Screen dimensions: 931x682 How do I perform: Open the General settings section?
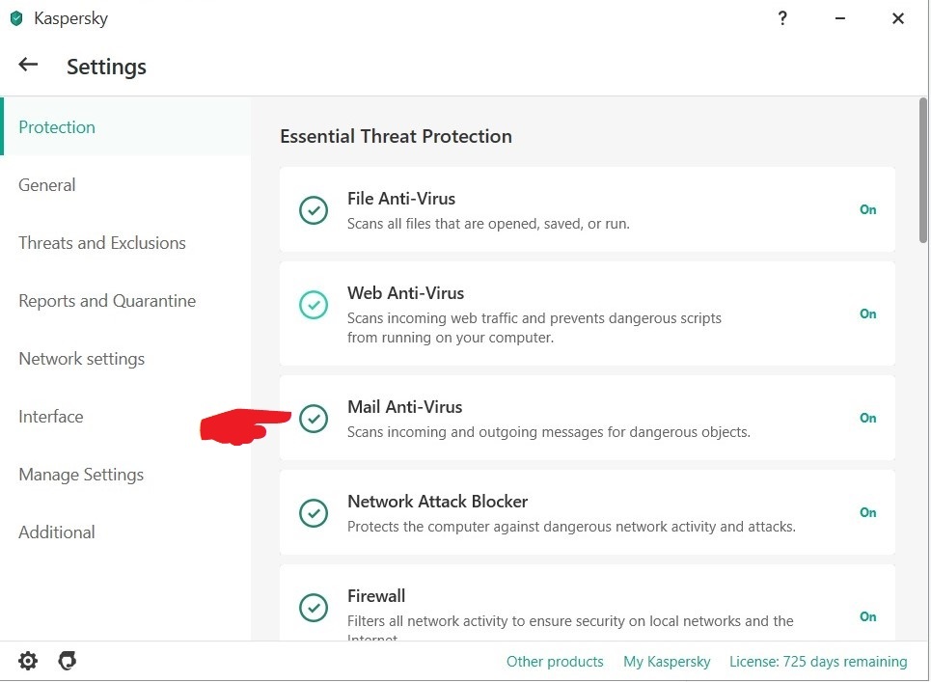point(47,185)
